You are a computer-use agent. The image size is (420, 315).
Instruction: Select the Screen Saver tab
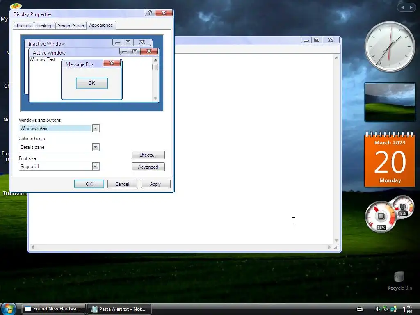[71, 26]
